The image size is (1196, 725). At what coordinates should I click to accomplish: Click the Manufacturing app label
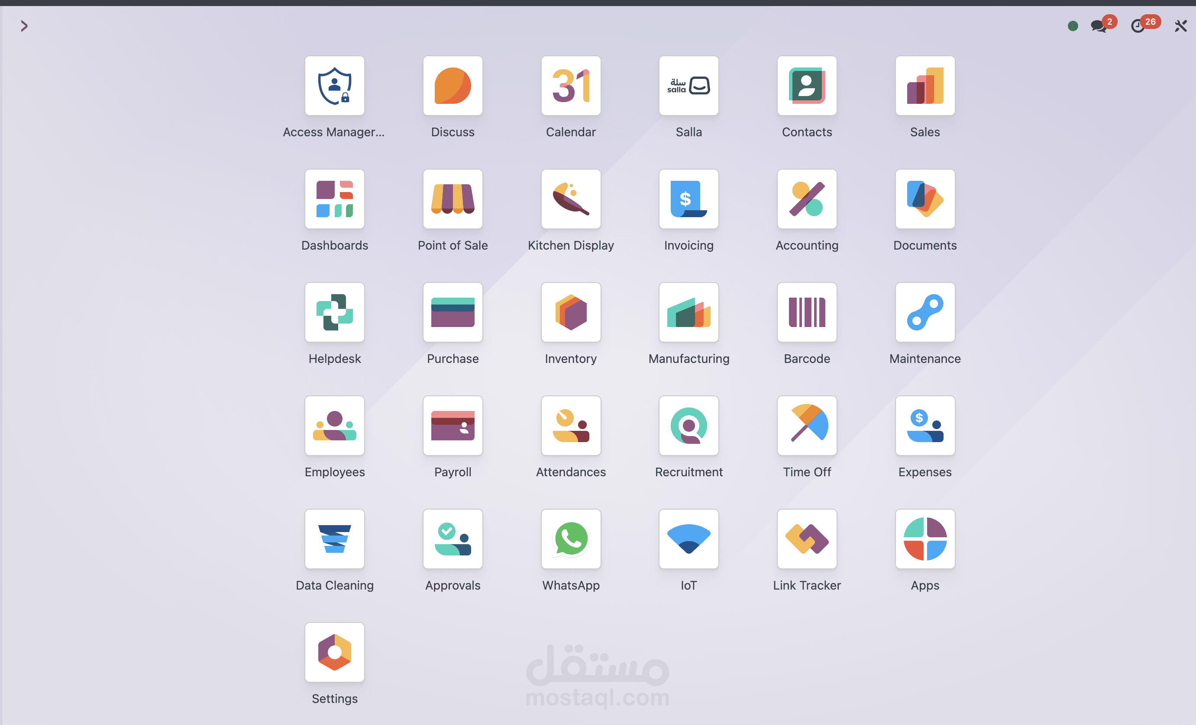pos(688,359)
